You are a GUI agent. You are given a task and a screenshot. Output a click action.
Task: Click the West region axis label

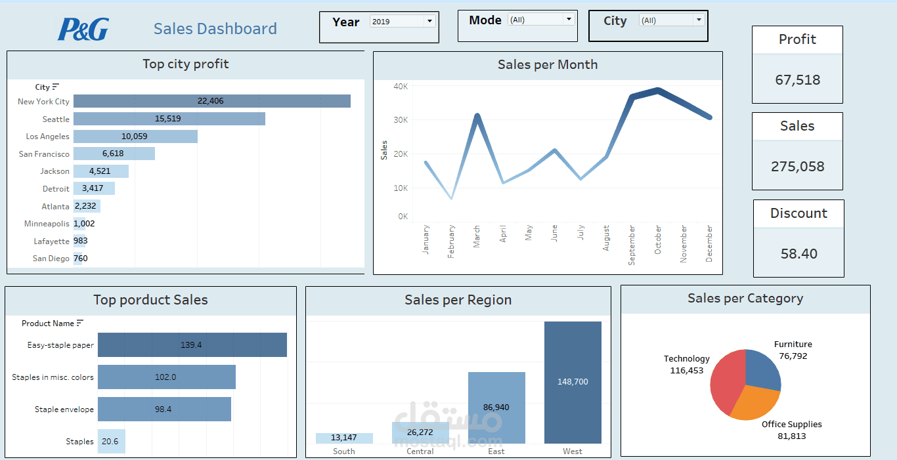tap(573, 451)
